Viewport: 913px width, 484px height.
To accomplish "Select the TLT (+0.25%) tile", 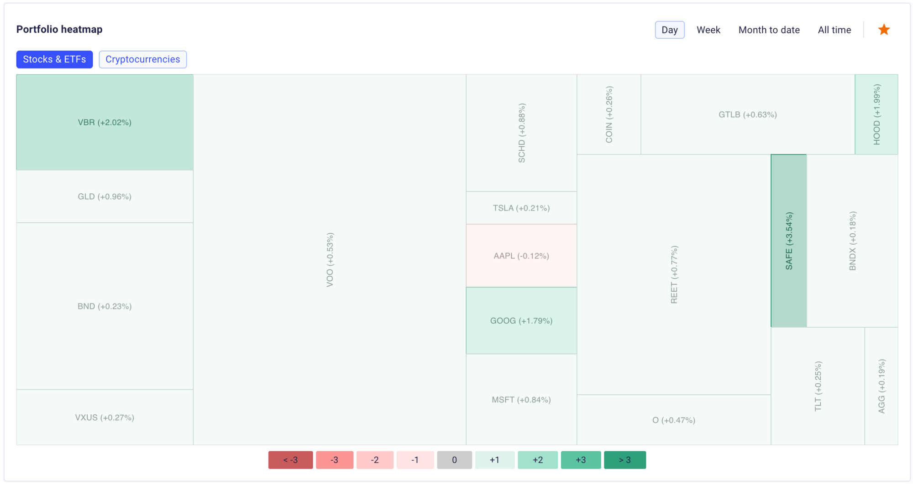I will pyautogui.click(x=818, y=386).
